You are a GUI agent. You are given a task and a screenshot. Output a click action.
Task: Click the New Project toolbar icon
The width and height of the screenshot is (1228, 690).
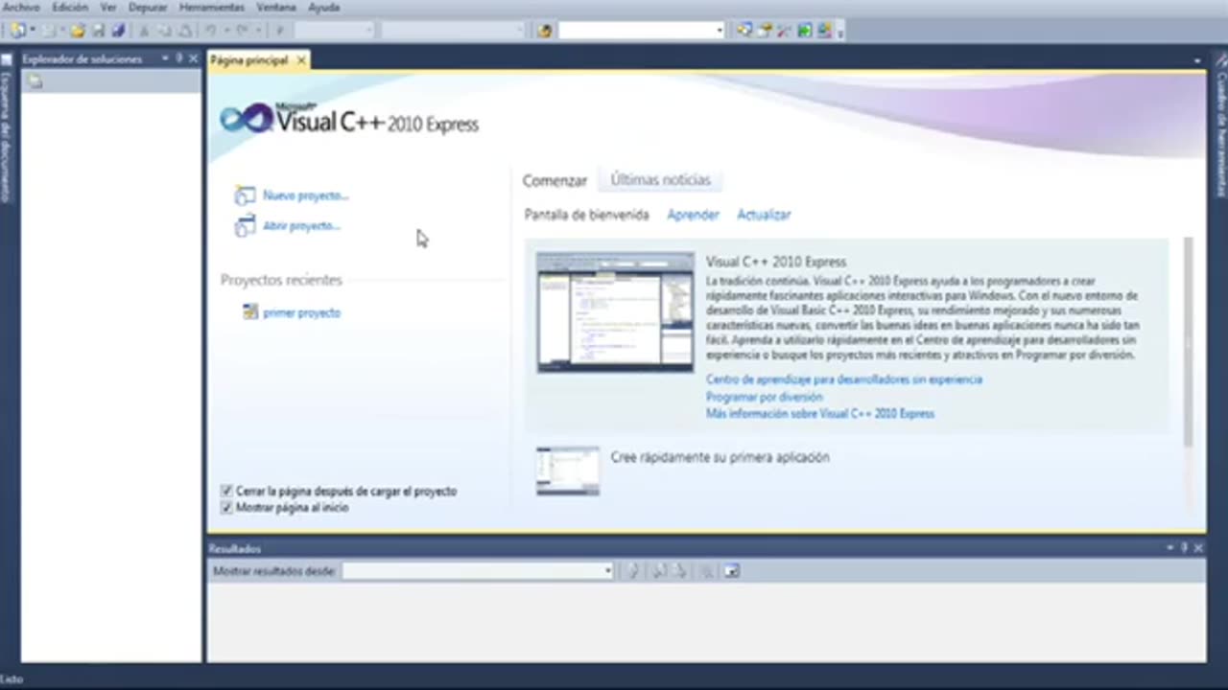point(17,31)
